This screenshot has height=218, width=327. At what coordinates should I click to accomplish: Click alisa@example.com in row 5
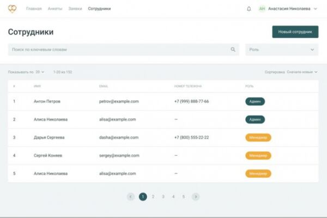pos(117,173)
